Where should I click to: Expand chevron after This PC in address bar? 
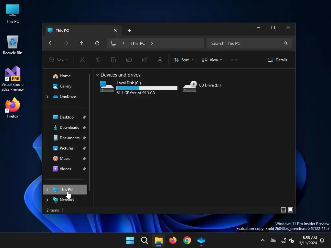(x=152, y=43)
